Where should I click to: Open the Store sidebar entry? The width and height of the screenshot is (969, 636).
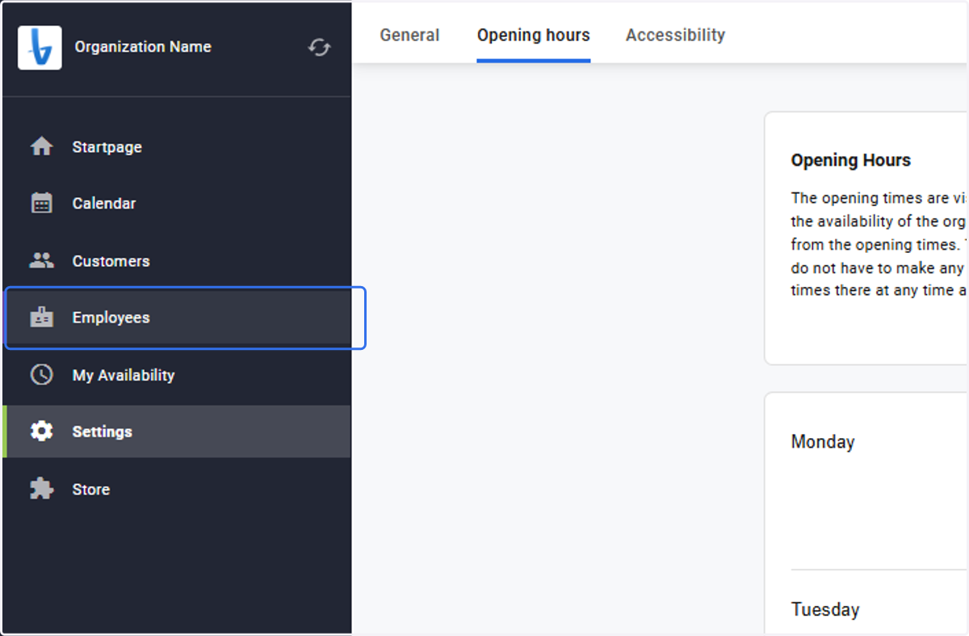coord(177,489)
